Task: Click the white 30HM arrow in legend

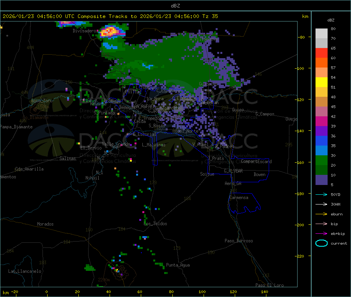Action: tap(321, 204)
